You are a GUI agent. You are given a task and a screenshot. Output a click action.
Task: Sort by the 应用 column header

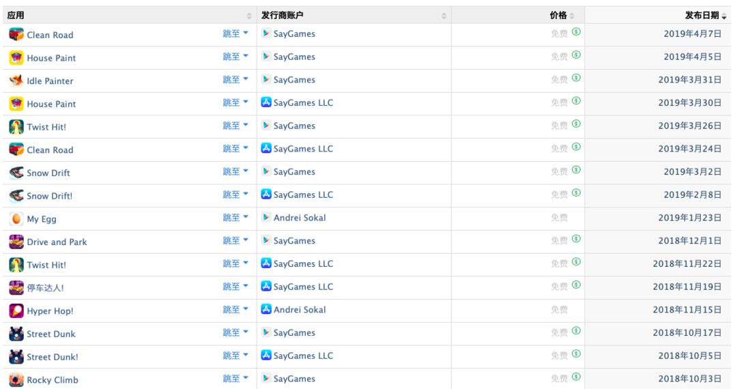click(130, 16)
